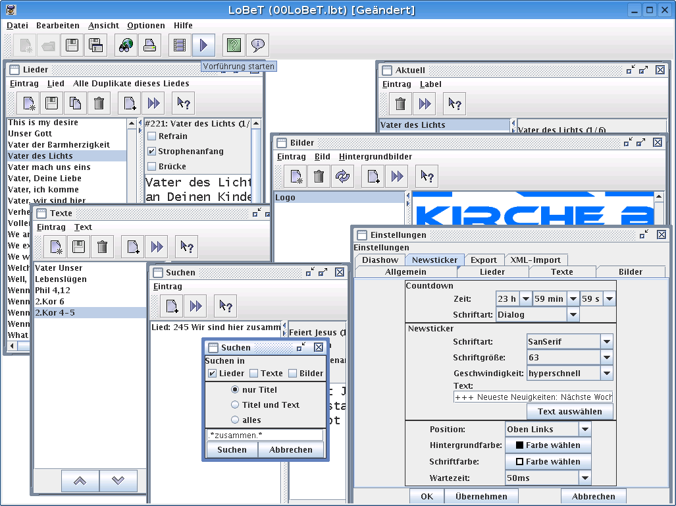
Task: Click the copy icon in Lieder toolbar
Action: (75, 103)
